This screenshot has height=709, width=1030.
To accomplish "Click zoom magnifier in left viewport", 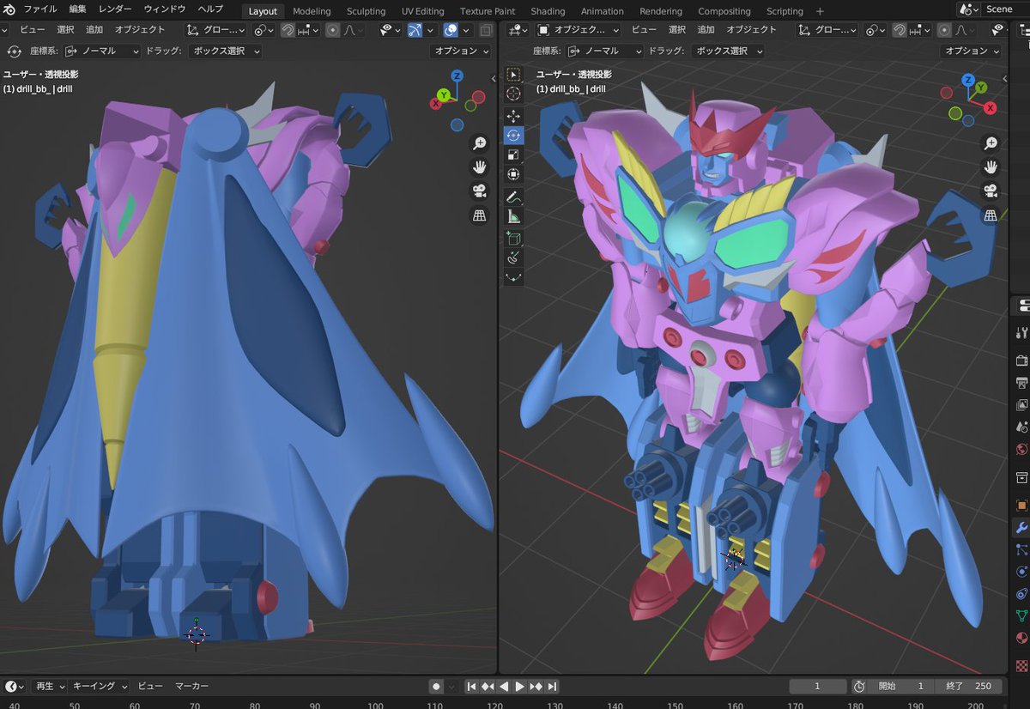I will [x=479, y=143].
